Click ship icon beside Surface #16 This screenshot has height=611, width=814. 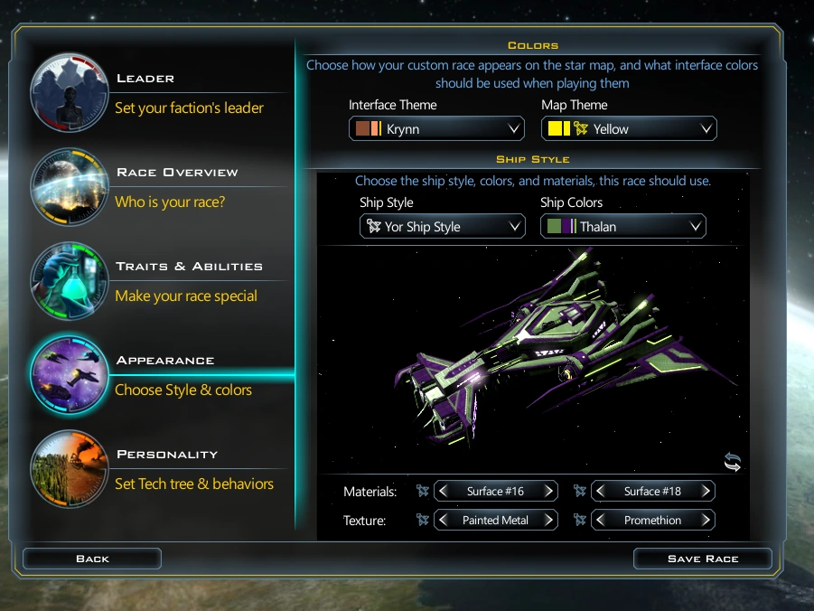(x=423, y=491)
